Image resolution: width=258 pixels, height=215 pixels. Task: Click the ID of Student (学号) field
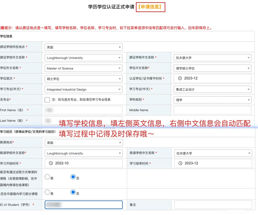84,204
